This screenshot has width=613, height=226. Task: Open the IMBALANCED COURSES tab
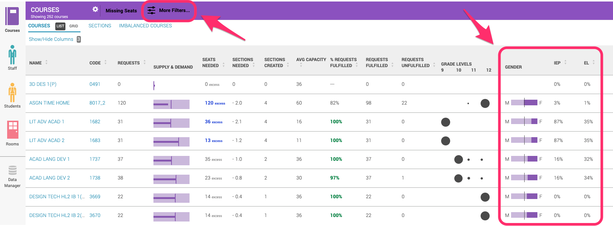pos(145,26)
